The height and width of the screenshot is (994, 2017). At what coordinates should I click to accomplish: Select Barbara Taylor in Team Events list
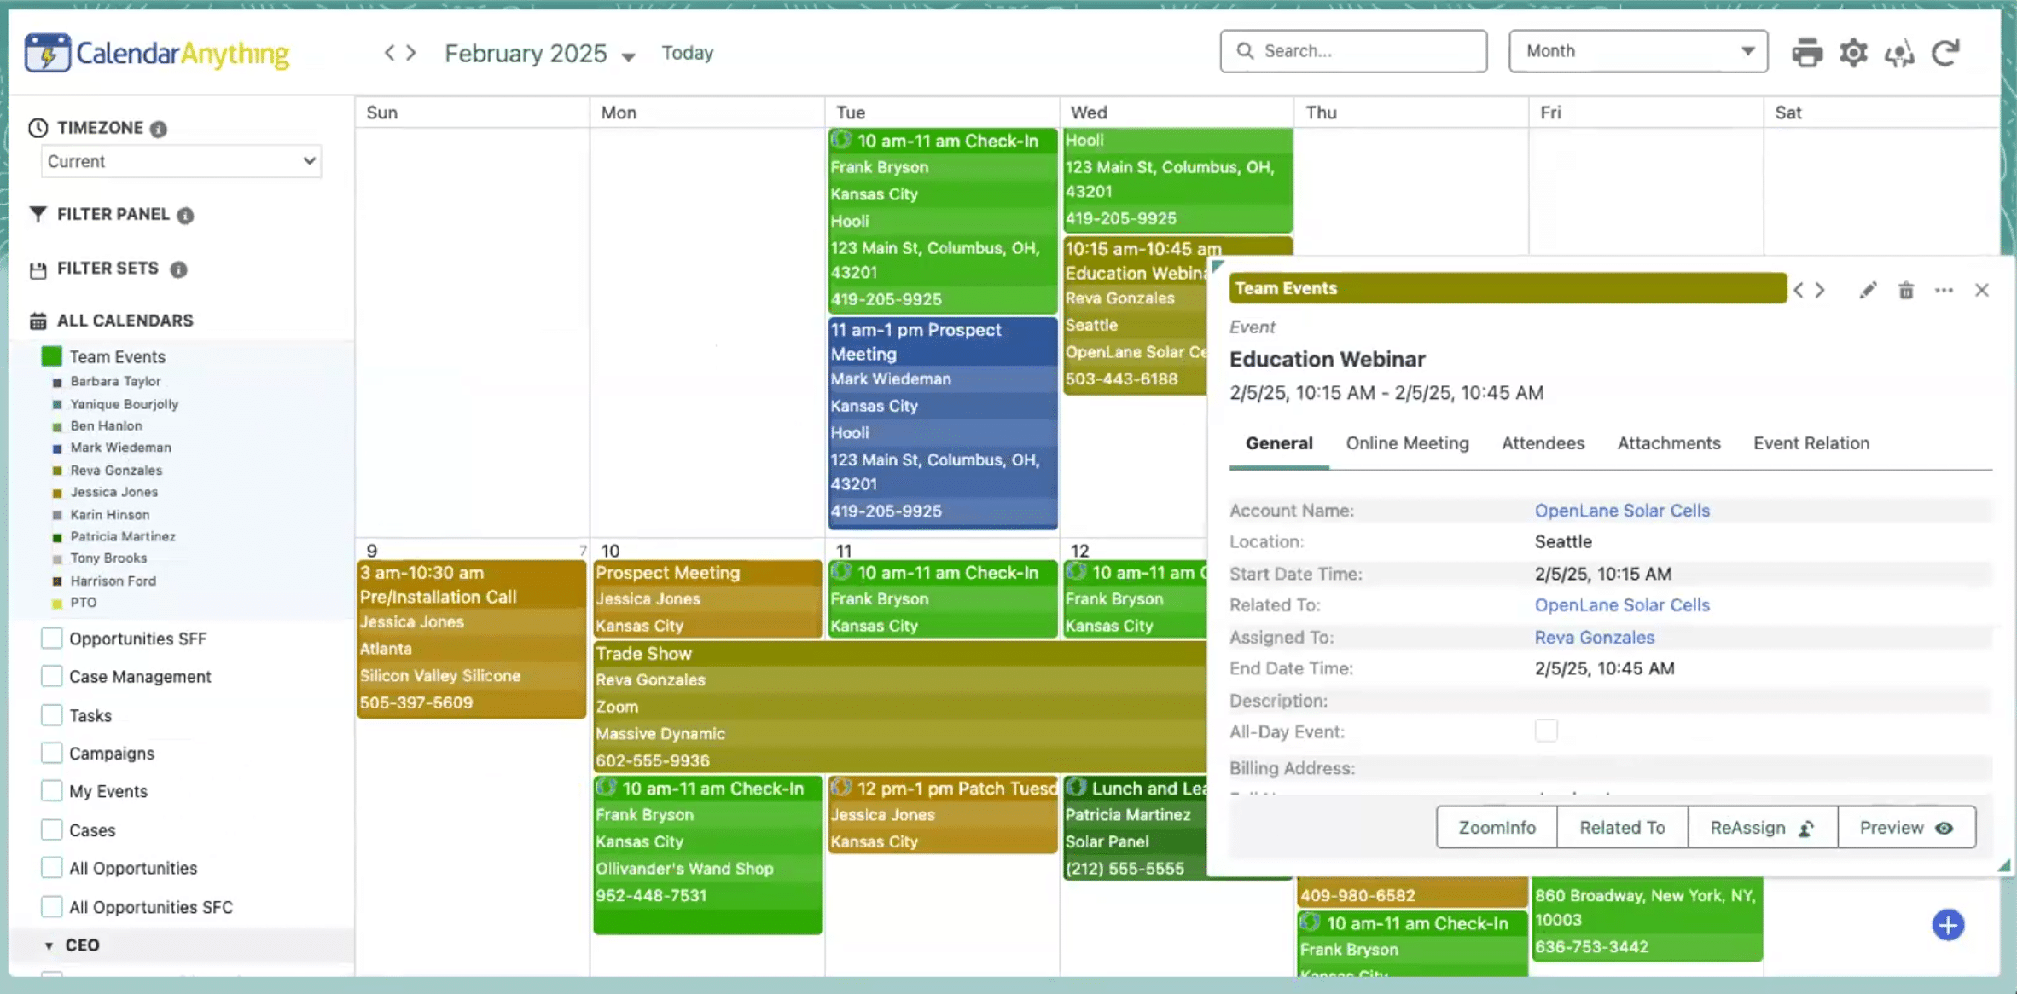tap(115, 381)
